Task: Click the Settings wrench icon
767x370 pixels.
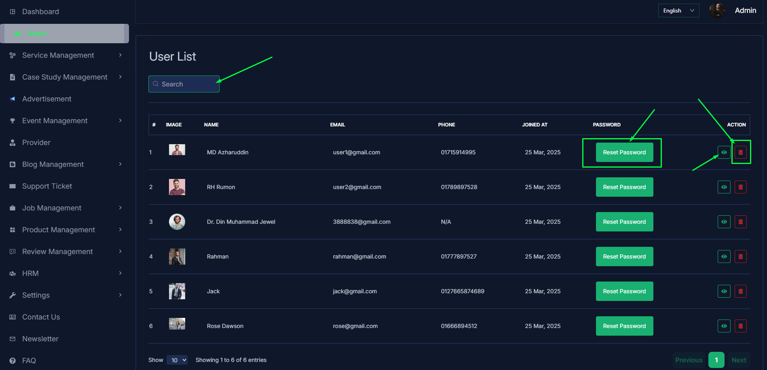Action: click(13, 295)
